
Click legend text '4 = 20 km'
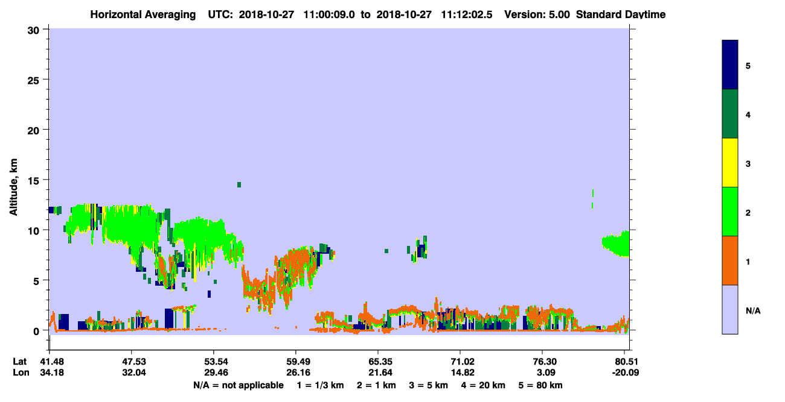(483, 385)
